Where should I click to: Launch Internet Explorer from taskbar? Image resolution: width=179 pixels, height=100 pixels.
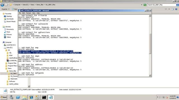pos(31,97)
